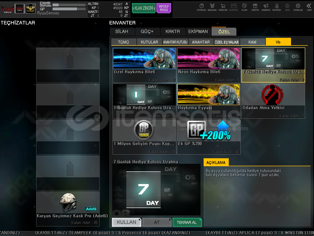Click the JT value 0

tap(121, 15)
